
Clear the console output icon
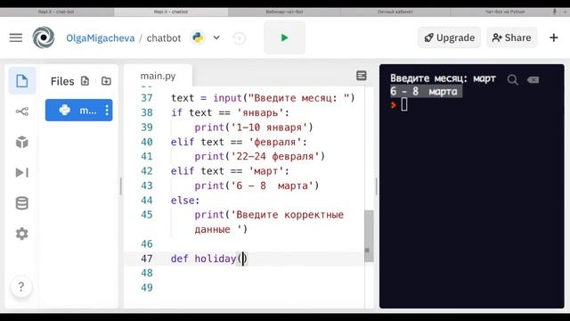tap(533, 79)
